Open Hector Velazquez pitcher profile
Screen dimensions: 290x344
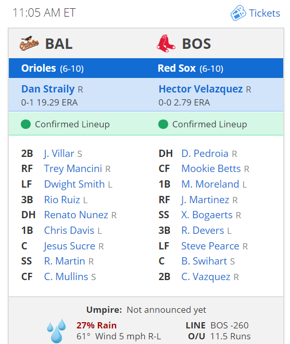coord(201,89)
